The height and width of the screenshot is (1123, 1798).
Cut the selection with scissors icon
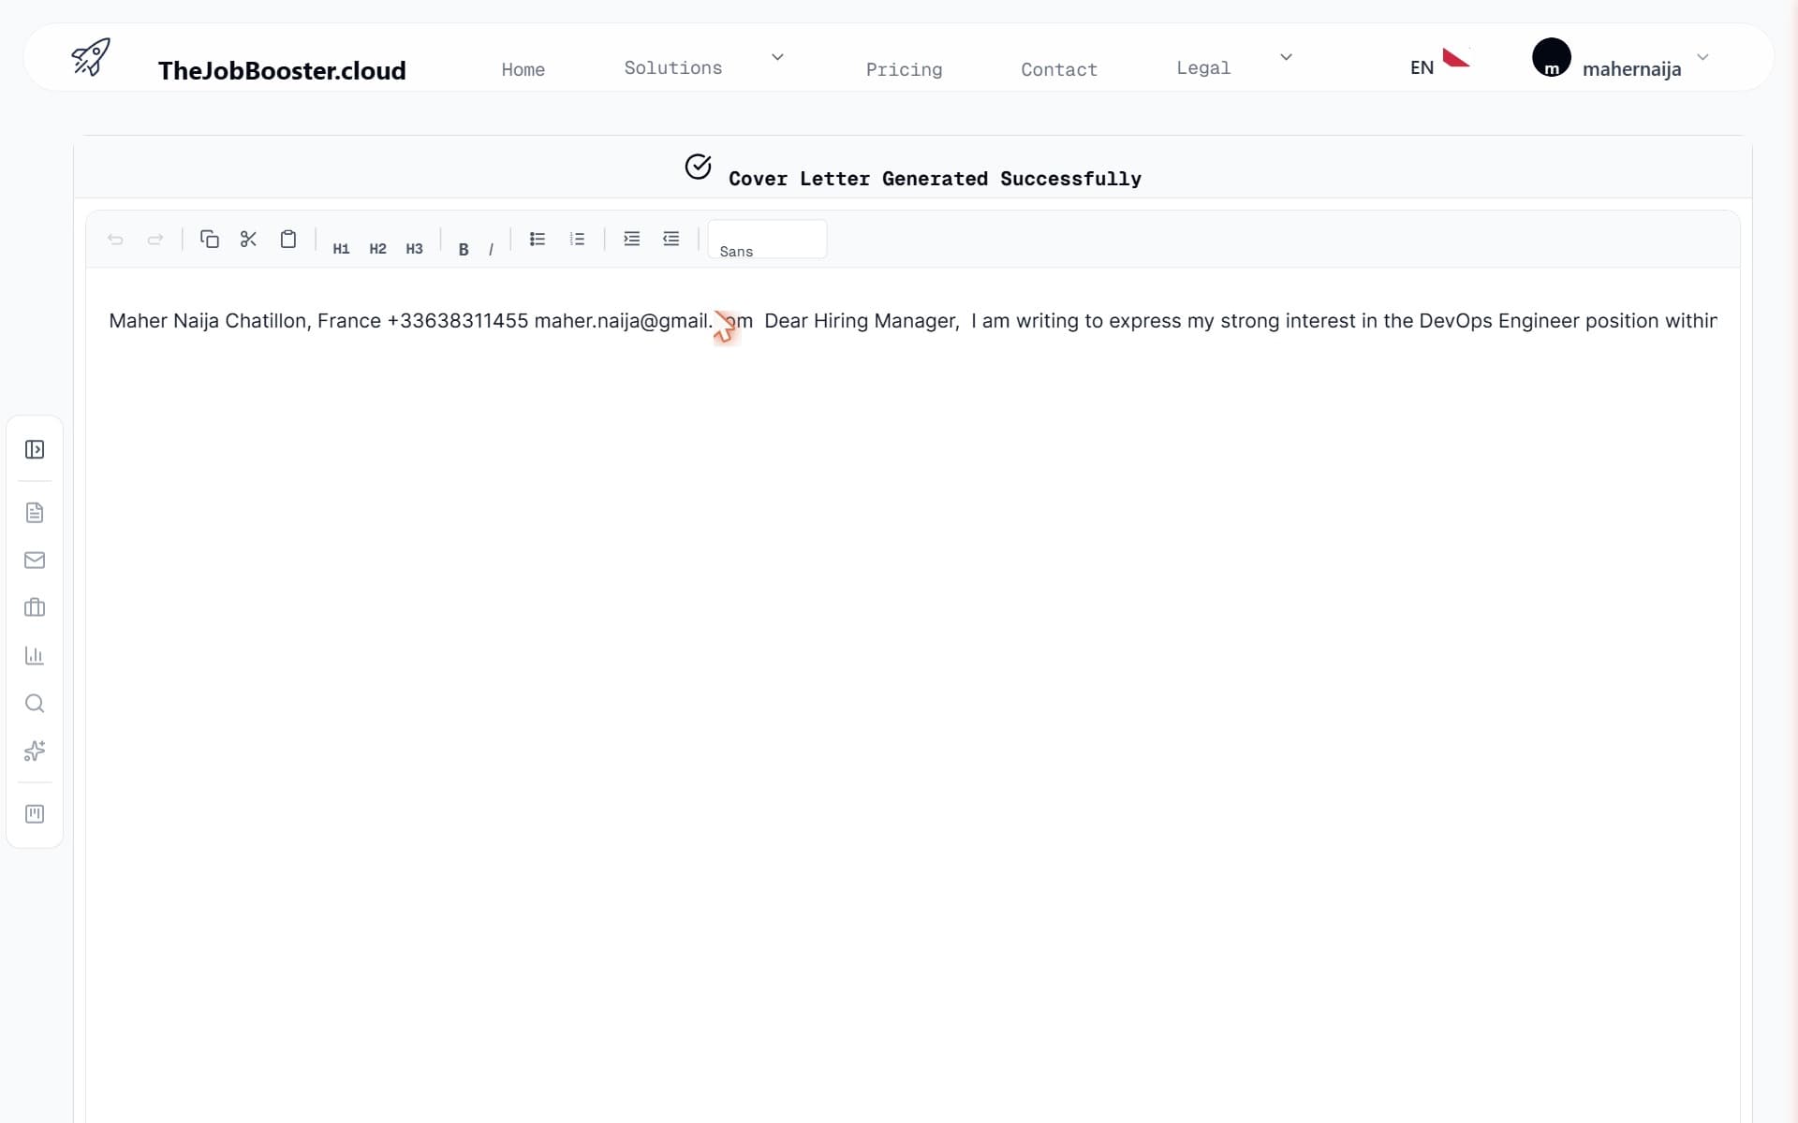[x=248, y=239]
